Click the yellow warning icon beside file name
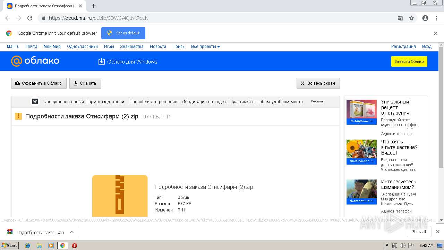The height and width of the screenshot is (250, 444). coord(18,116)
